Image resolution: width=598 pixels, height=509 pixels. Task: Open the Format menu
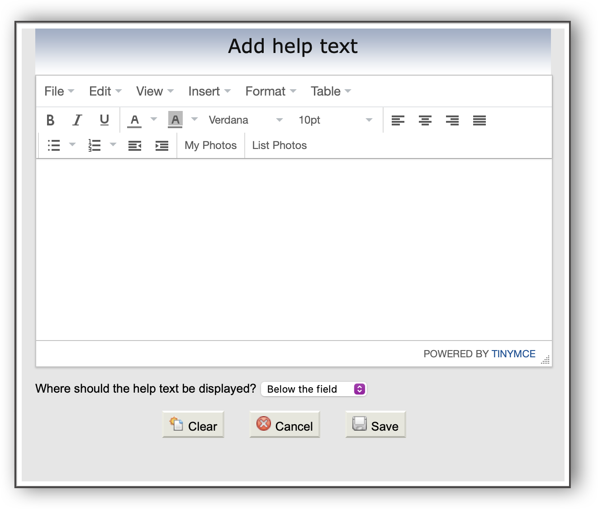[271, 91]
